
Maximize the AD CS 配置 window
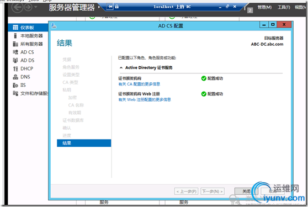coord(273,25)
